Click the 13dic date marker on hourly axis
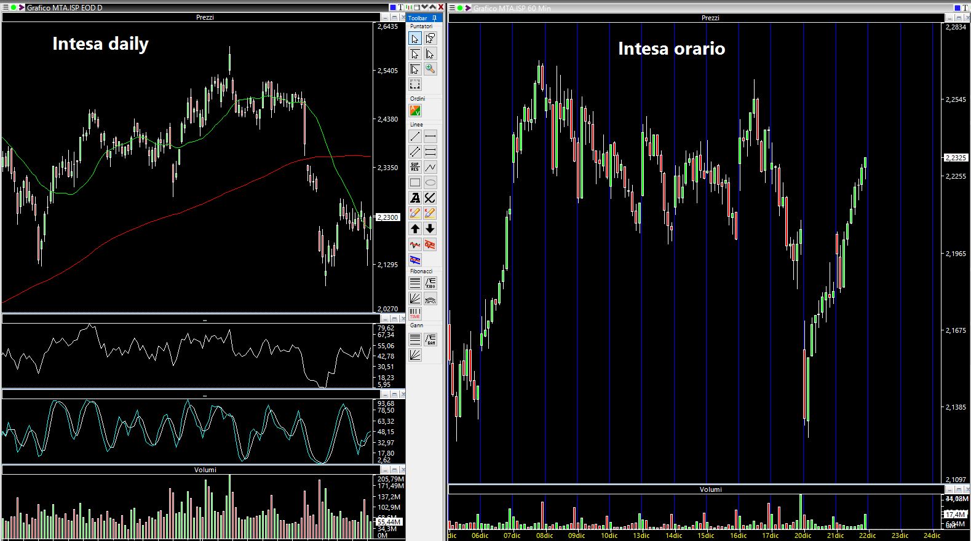This screenshot has height=541, width=971. pos(641,535)
